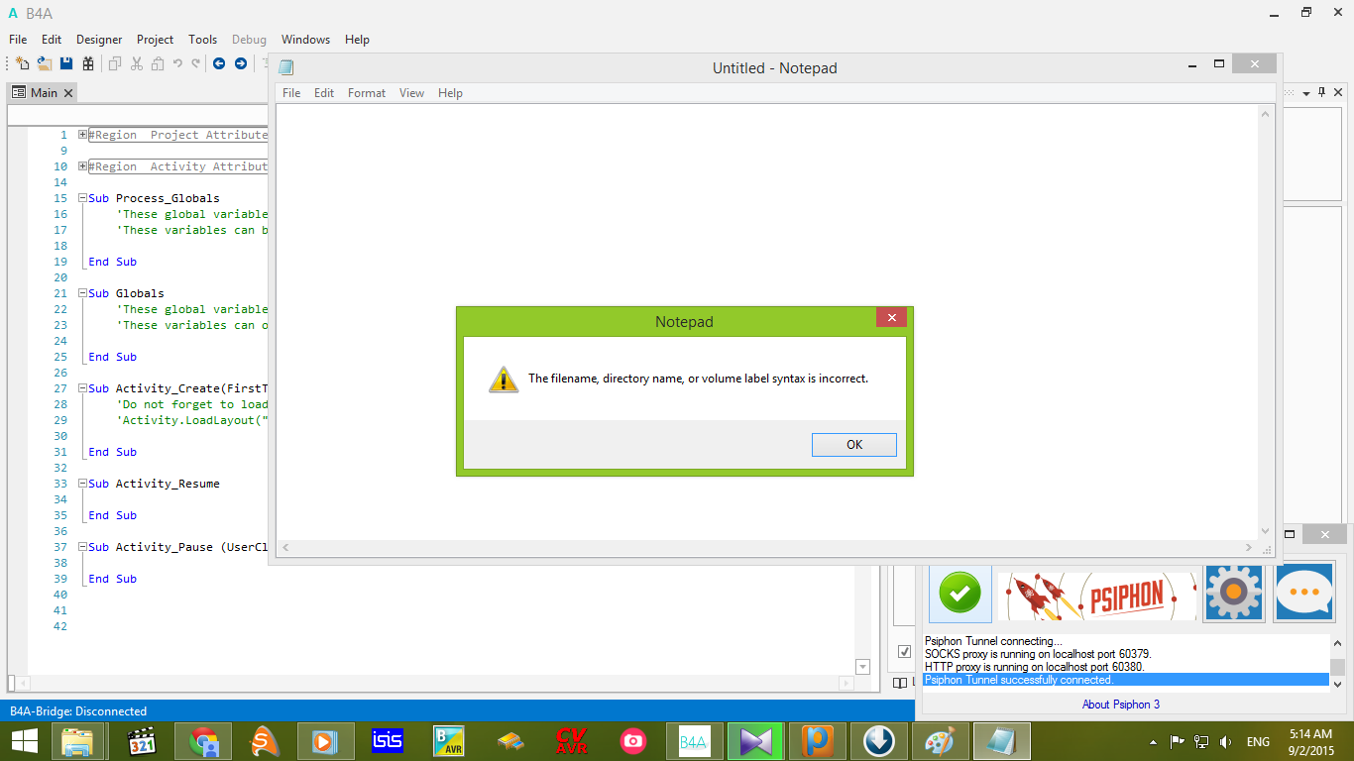Click the navigate backward arrow icon
This screenshot has width=1354, height=761.
218,63
